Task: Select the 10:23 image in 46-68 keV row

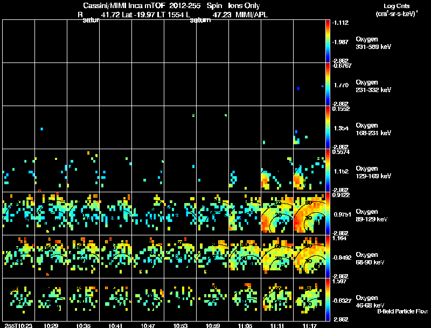Action: pyautogui.click(x=18, y=299)
